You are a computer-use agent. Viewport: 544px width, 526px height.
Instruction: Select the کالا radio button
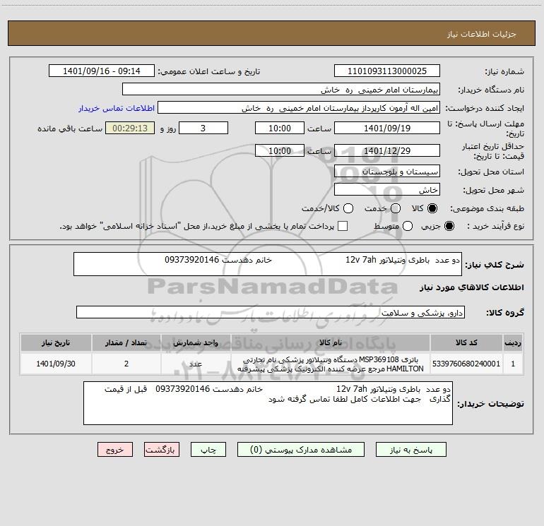432,208
